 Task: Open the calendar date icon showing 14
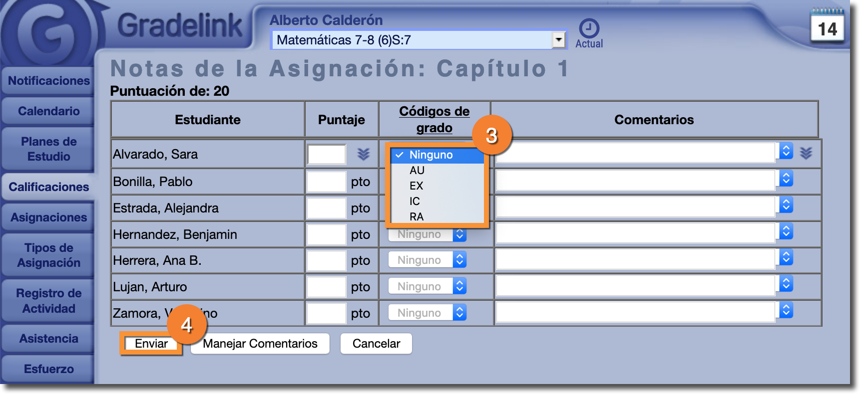[827, 28]
